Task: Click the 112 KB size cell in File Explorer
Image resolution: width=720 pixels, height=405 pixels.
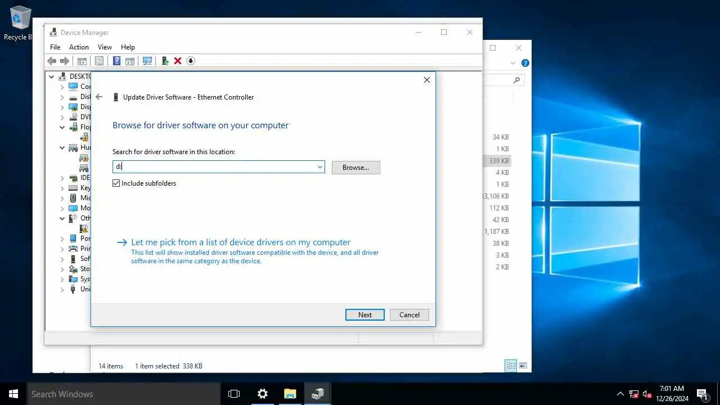Action: (x=499, y=208)
